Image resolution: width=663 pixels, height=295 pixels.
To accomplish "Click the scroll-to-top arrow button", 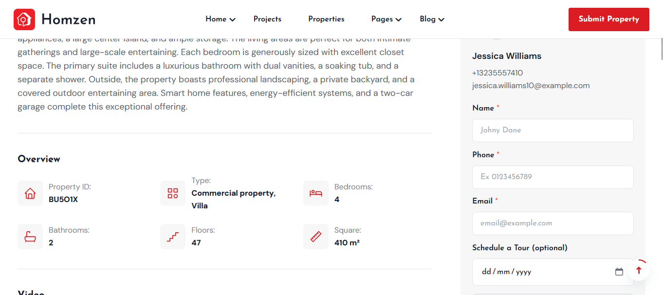I will [x=639, y=270].
